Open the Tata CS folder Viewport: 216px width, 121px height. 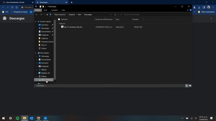(44, 45)
